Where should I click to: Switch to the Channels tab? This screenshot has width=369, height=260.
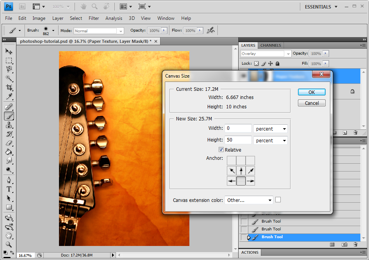point(271,45)
